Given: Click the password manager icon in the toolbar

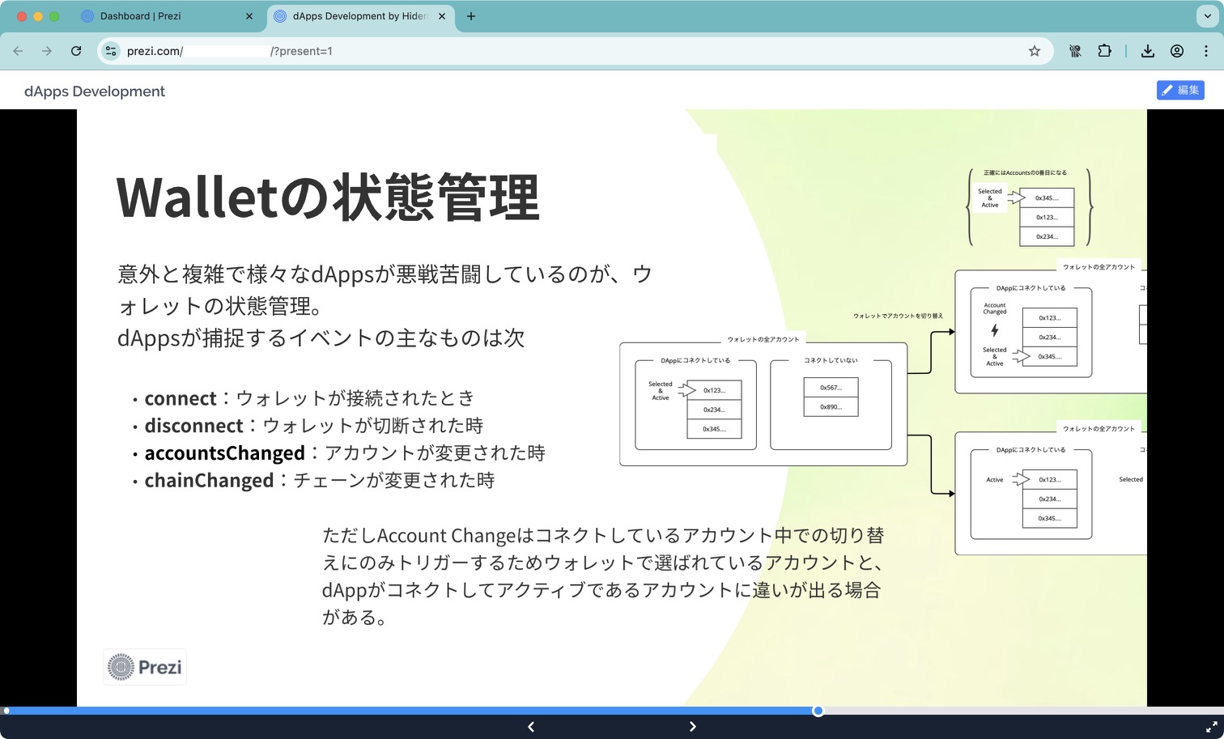Looking at the screenshot, I should tap(1075, 50).
